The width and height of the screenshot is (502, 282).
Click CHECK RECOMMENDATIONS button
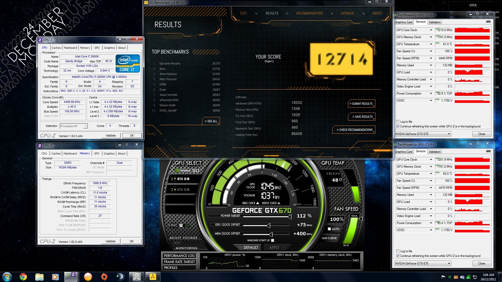click(354, 130)
